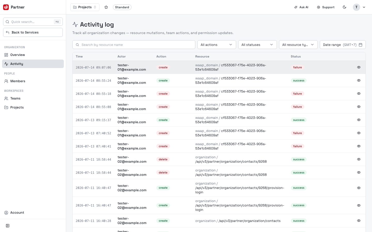Viewport: 372px width, 232px height.
Task: Open Teams in the sidebar
Action: (x=33, y=98)
